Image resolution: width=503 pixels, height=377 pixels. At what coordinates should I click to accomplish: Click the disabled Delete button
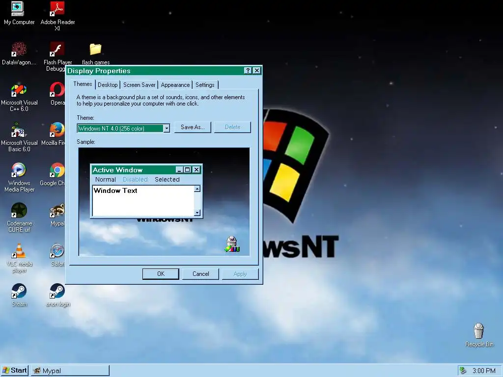(232, 127)
